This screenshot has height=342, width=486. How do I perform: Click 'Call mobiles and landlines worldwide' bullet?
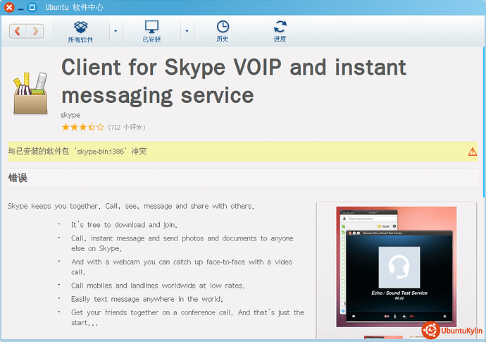pos(158,286)
